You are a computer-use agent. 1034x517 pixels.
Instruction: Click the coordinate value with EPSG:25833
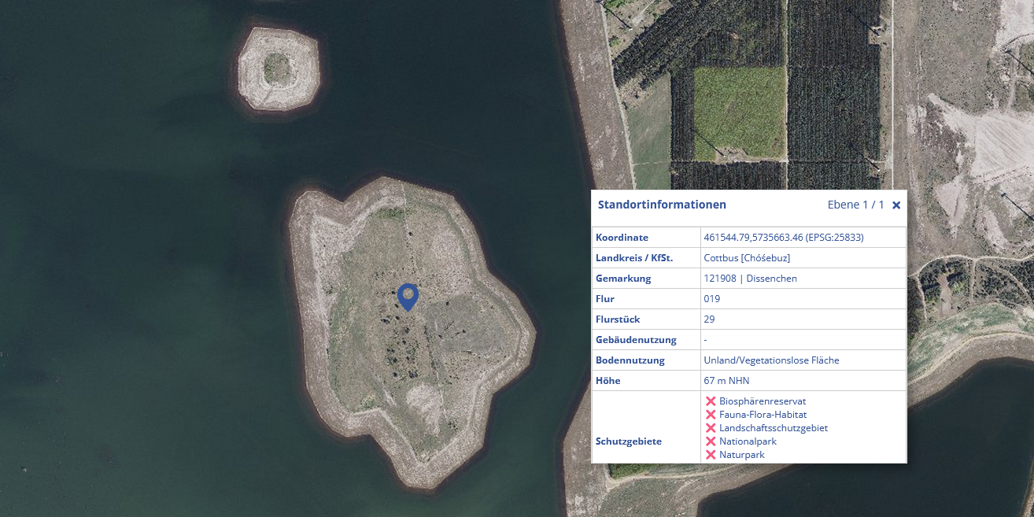[x=784, y=236]
